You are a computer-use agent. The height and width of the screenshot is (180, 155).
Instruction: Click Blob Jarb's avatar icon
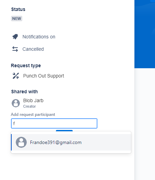click(16, 103)
